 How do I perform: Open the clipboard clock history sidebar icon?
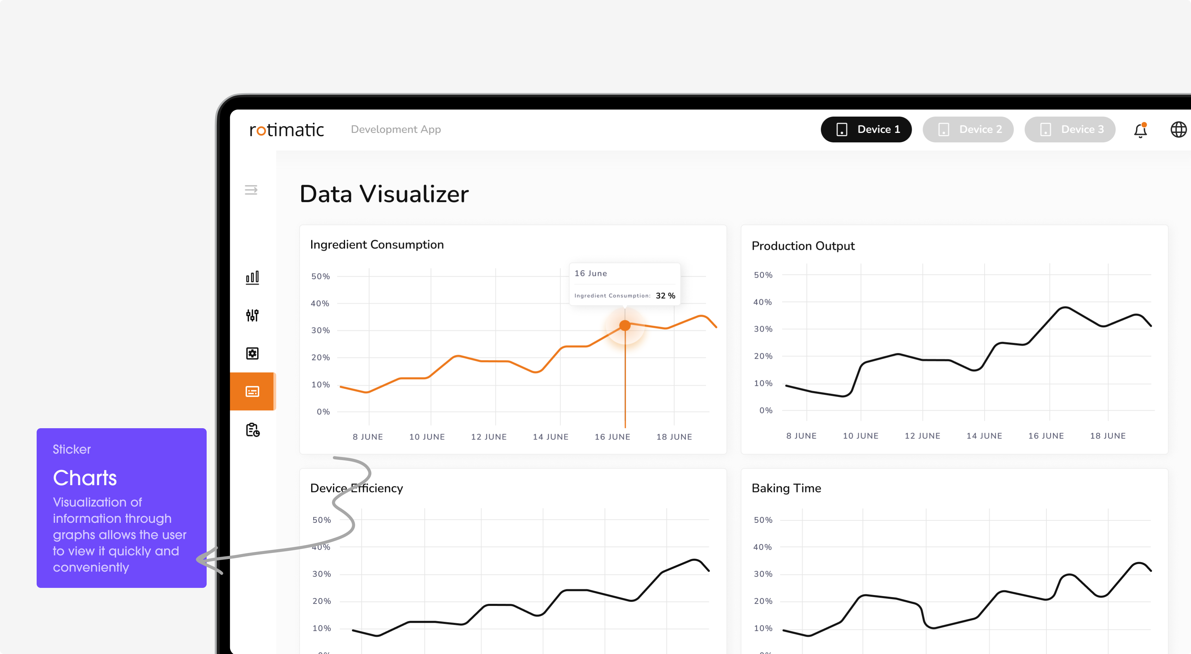(252, 430)
